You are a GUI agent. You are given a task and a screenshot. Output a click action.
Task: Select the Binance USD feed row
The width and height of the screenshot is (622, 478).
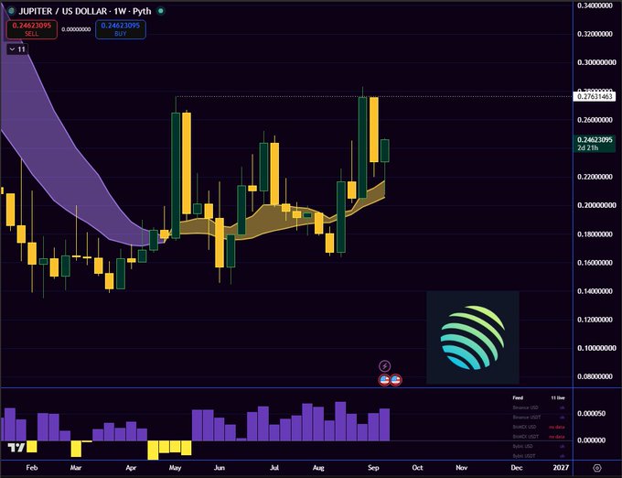pos(538,407)
